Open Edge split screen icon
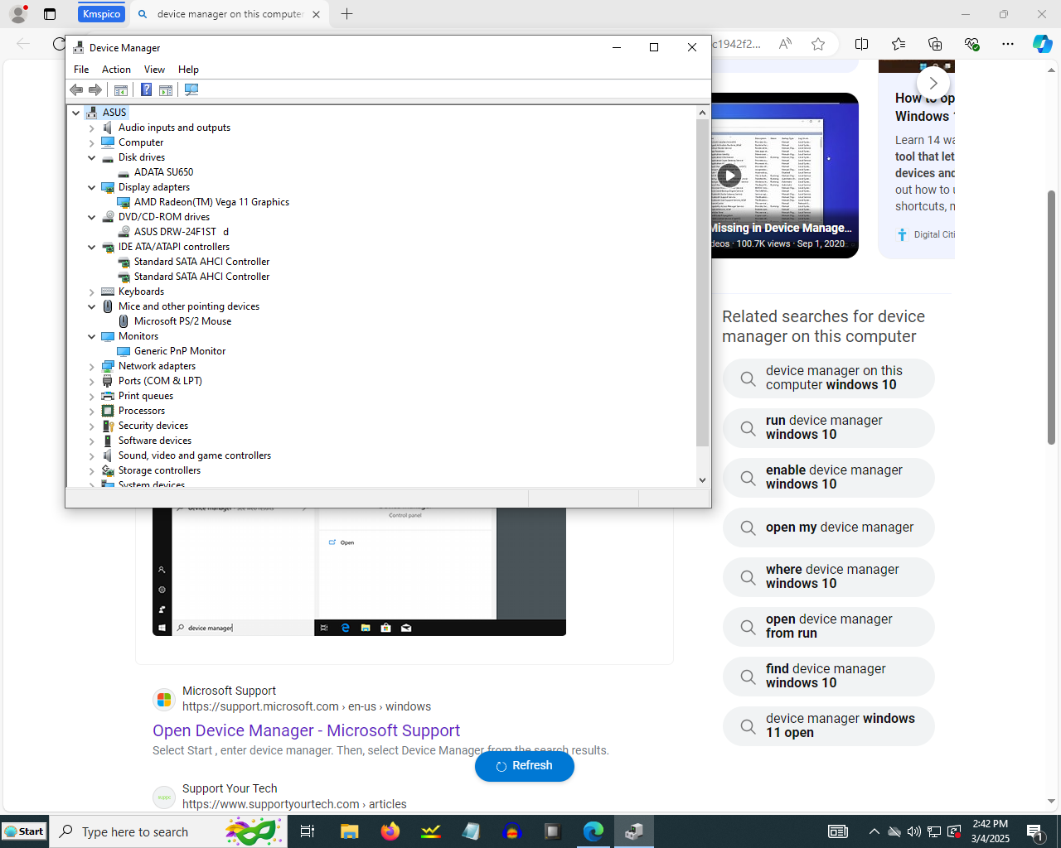 (x=862, y=44)
